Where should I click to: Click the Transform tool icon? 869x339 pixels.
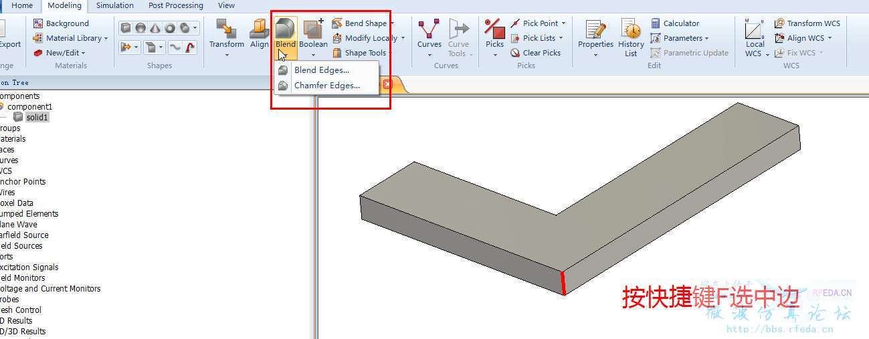coord(227,29)
